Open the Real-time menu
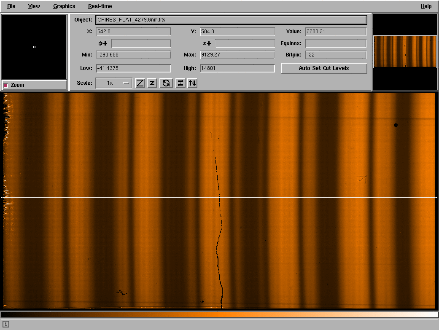This screenshot has width=439, height=330. tap(100, 6)
